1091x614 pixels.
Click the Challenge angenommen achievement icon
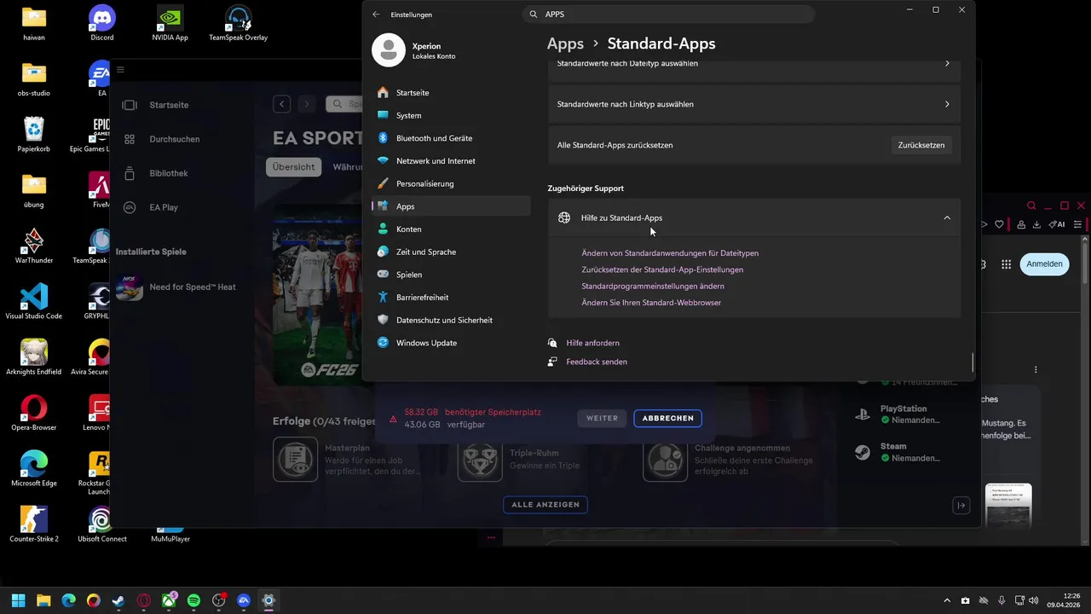pos(665,459)
